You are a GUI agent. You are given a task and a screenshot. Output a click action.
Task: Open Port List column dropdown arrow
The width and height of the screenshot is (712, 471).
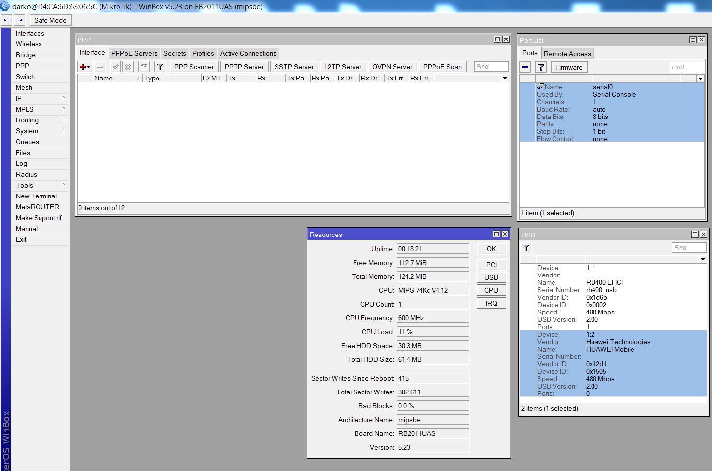tap(700, 78)
